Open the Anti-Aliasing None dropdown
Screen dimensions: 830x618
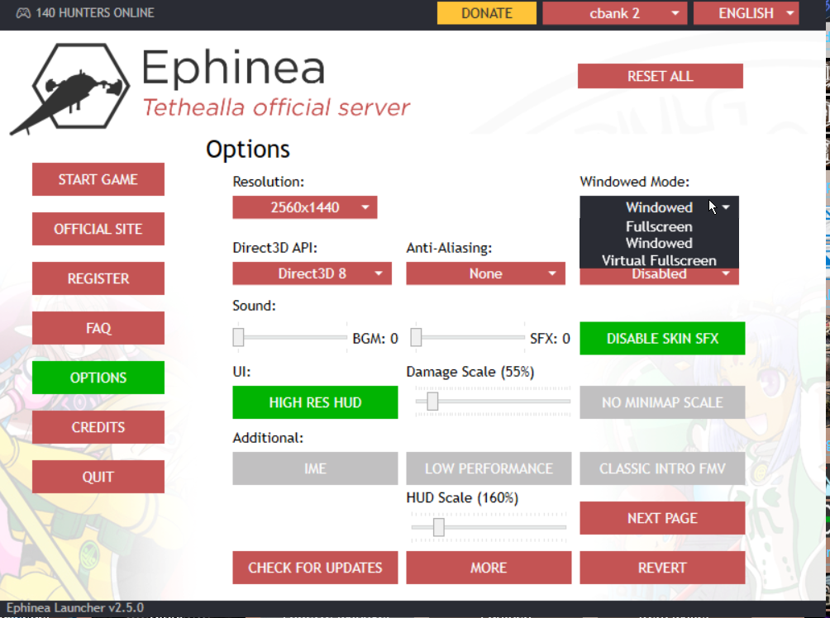coord(485,273)
